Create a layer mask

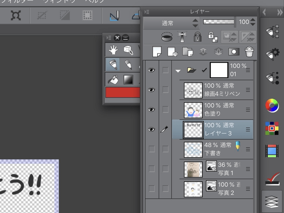234,52
